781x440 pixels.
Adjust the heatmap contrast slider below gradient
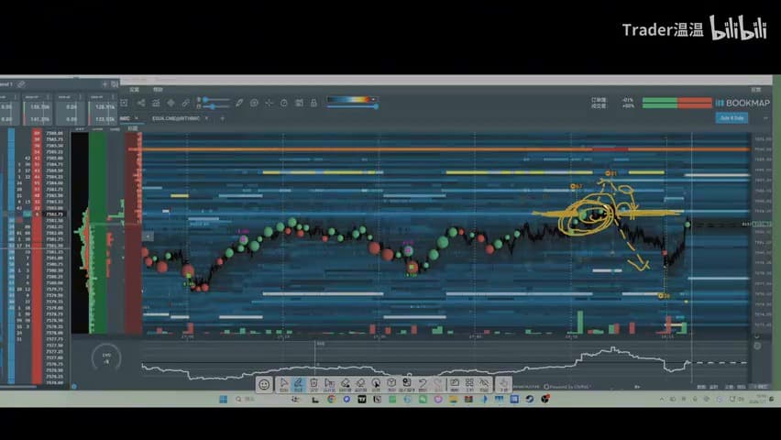click(x=352, y=106)
